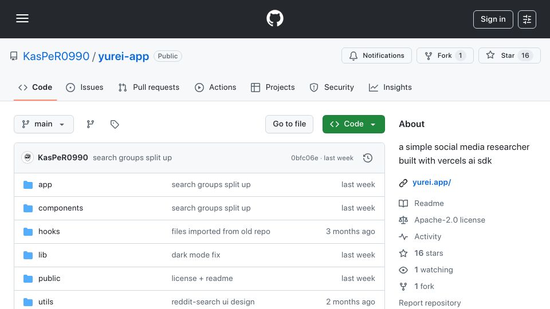Jump to the Readme link in About

[429, 204]
